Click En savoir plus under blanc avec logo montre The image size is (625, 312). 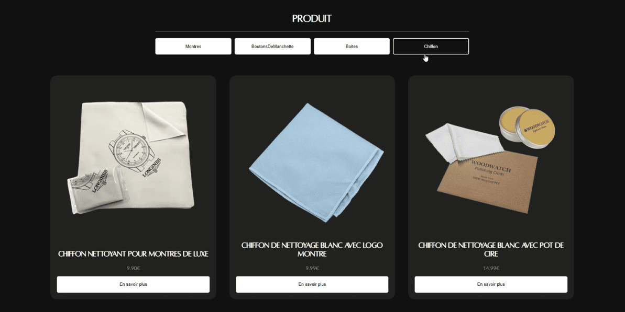point(312,285)
